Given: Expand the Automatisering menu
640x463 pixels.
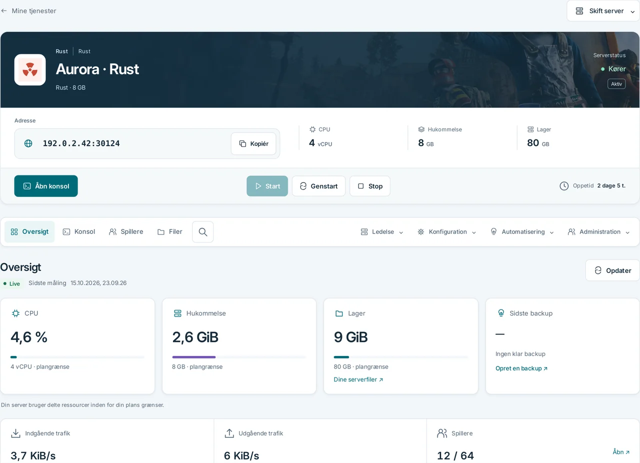Looking at the screenshot, I should click(x=522, y=232).
